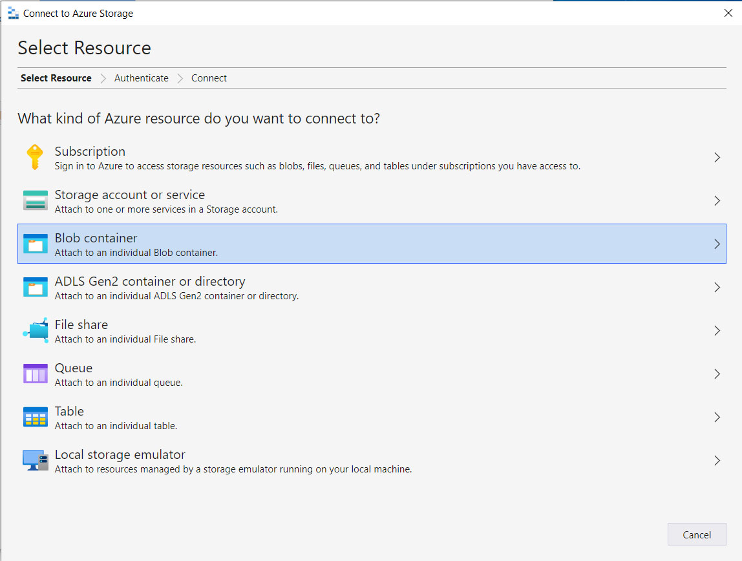Choose the Subscription title text
This screenshot has width=742, height=561.
(x=90, y=151)
